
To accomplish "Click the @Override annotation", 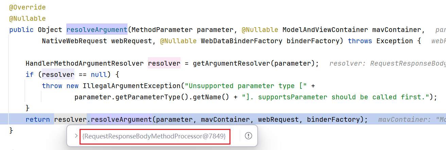I will pyautogui.click(x=27, y=7).
